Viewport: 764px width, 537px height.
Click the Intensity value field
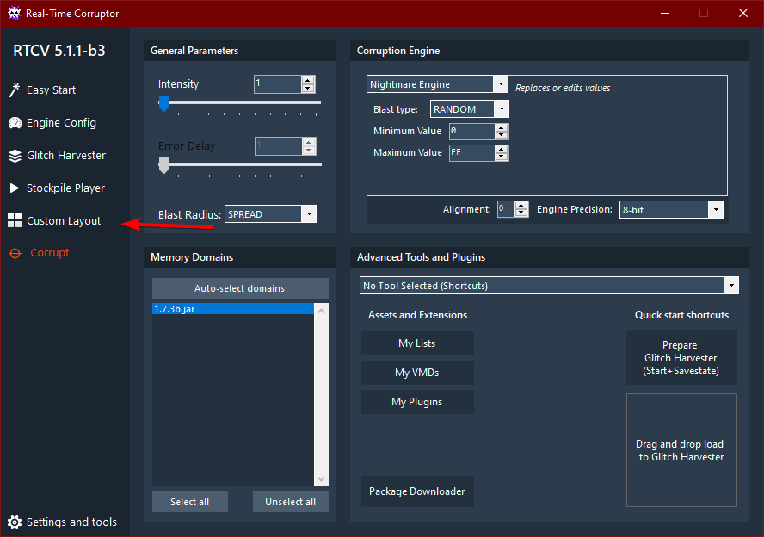tap(277, 83)
